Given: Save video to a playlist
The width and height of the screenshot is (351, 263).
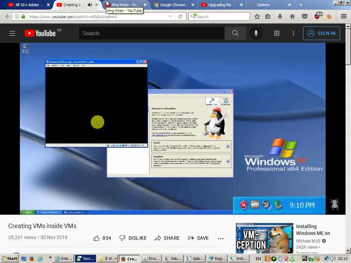Looking at the screenshot, I should click(198, 238).
